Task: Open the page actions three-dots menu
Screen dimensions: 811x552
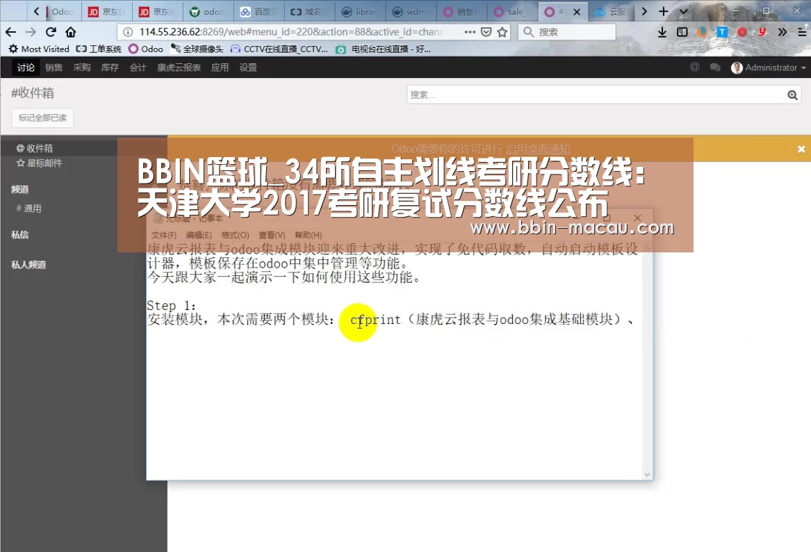Action: point(470,32)
